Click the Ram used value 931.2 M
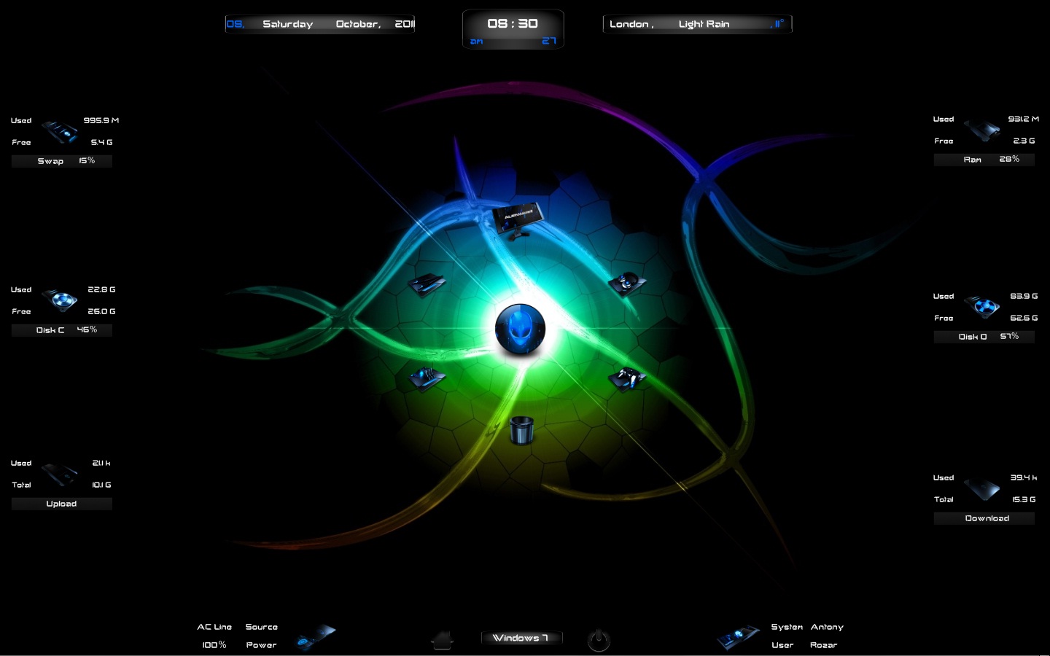The height and width of the screenshot is (656, 1050). click(x=1024, y=119)
